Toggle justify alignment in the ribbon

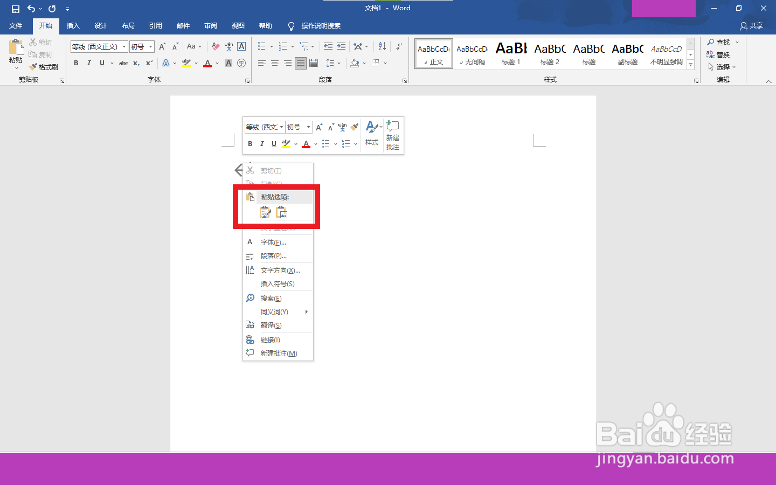[x=301, y=63]
